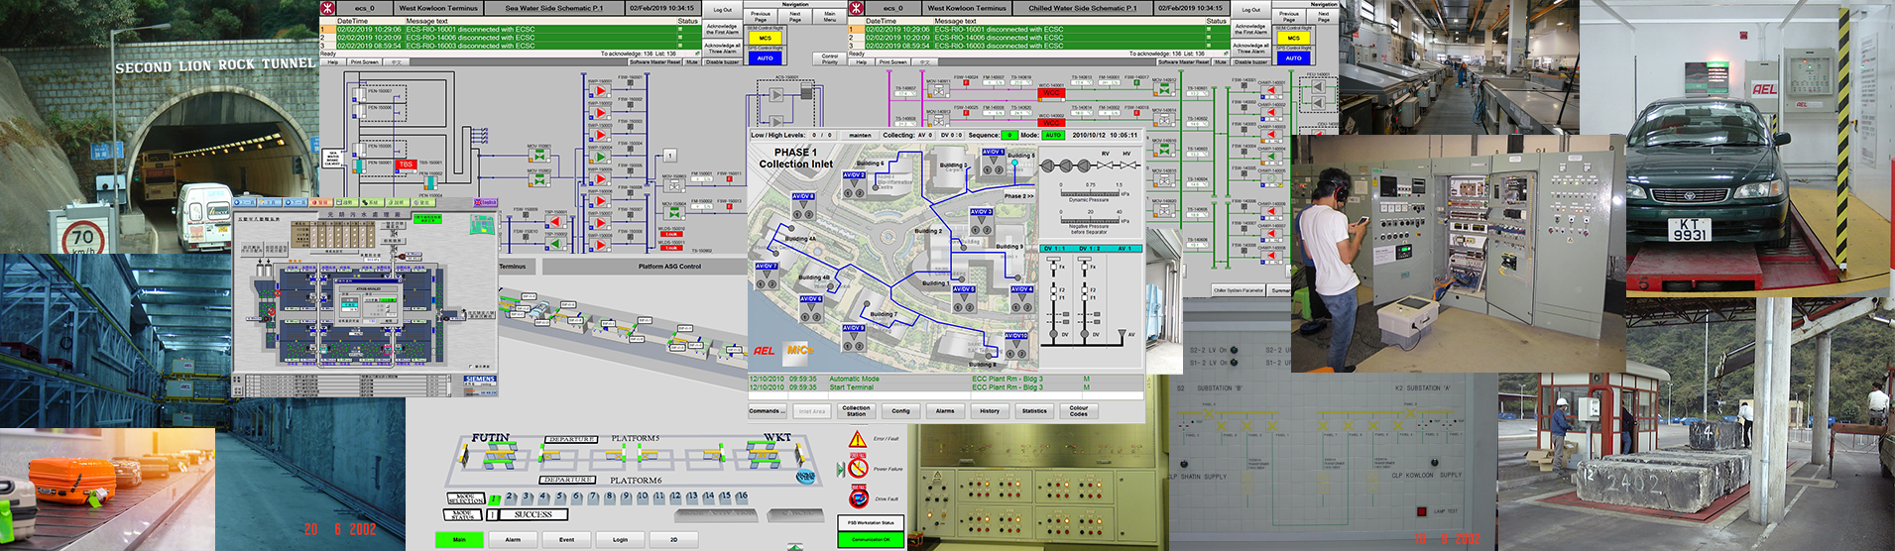This screenshot has height=551, width=1895.
Task: Select the AV/DV 4 valve icon
Action: point(1021,300)
